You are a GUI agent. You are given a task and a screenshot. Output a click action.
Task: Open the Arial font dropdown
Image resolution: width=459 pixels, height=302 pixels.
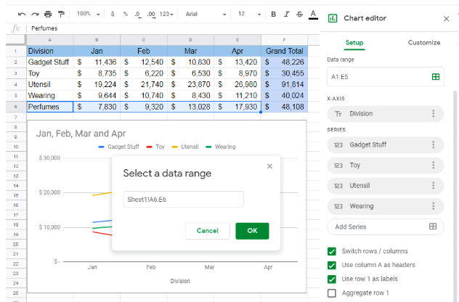click(x=206, y=14)
